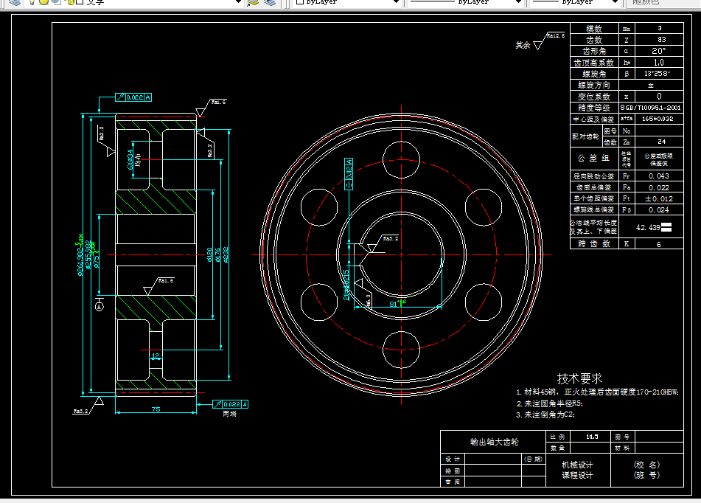Select the title 输出轴大齿轮

(x=494, y=442)
